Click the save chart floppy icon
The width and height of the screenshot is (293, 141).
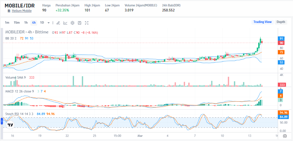[79, 23]
